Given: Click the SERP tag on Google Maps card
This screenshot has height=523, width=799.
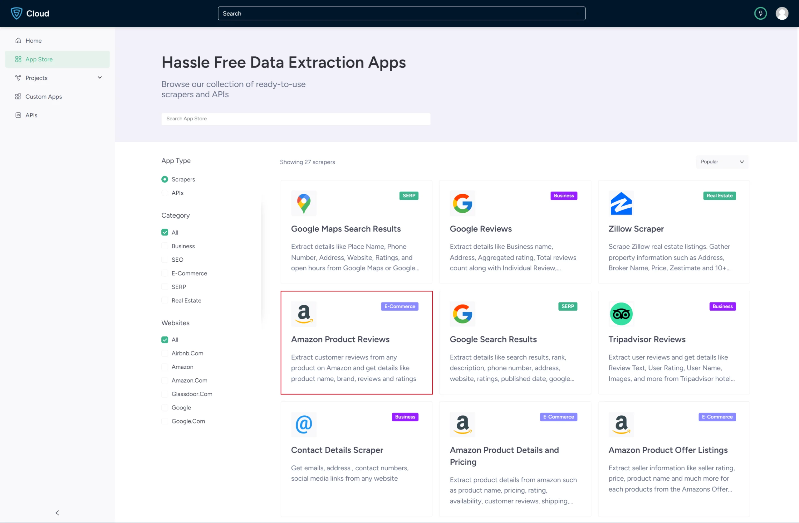Looking at the screenshot, I should (409, 196).
